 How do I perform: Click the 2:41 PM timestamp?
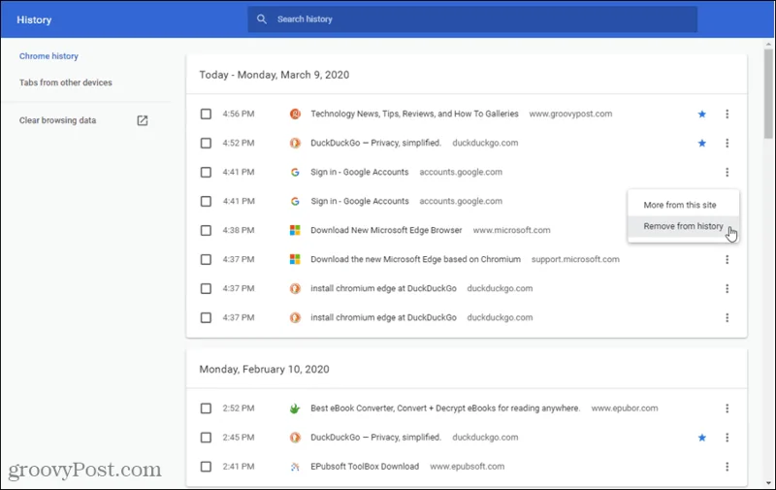(x=239, y=467)
